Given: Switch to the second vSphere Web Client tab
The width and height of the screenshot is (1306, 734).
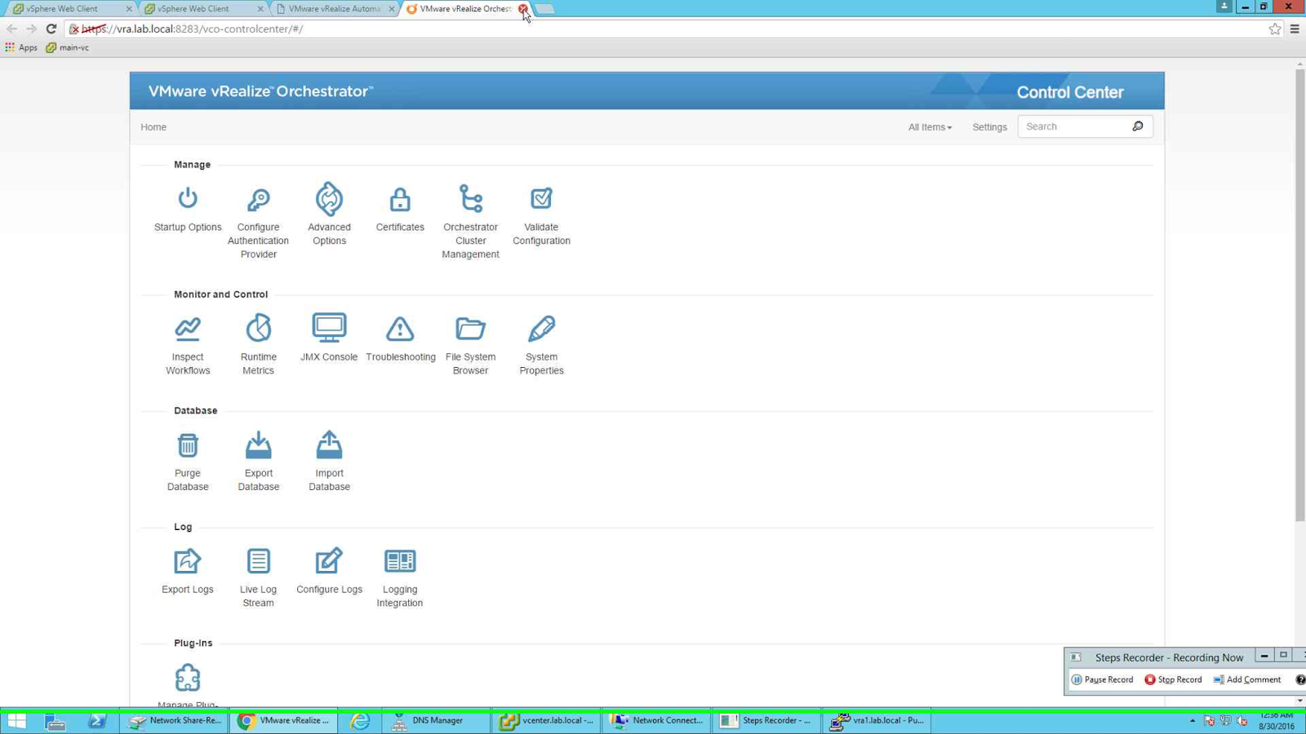Looking at the screenshot, I should click(x=202, y=9).
